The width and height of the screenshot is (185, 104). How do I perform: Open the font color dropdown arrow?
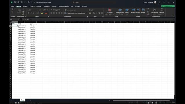pyautogui.click(x=48, y=13)
